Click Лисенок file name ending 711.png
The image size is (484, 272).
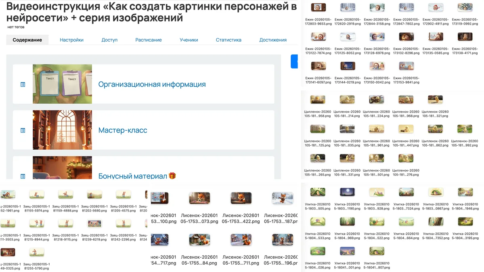coord(241,260)
